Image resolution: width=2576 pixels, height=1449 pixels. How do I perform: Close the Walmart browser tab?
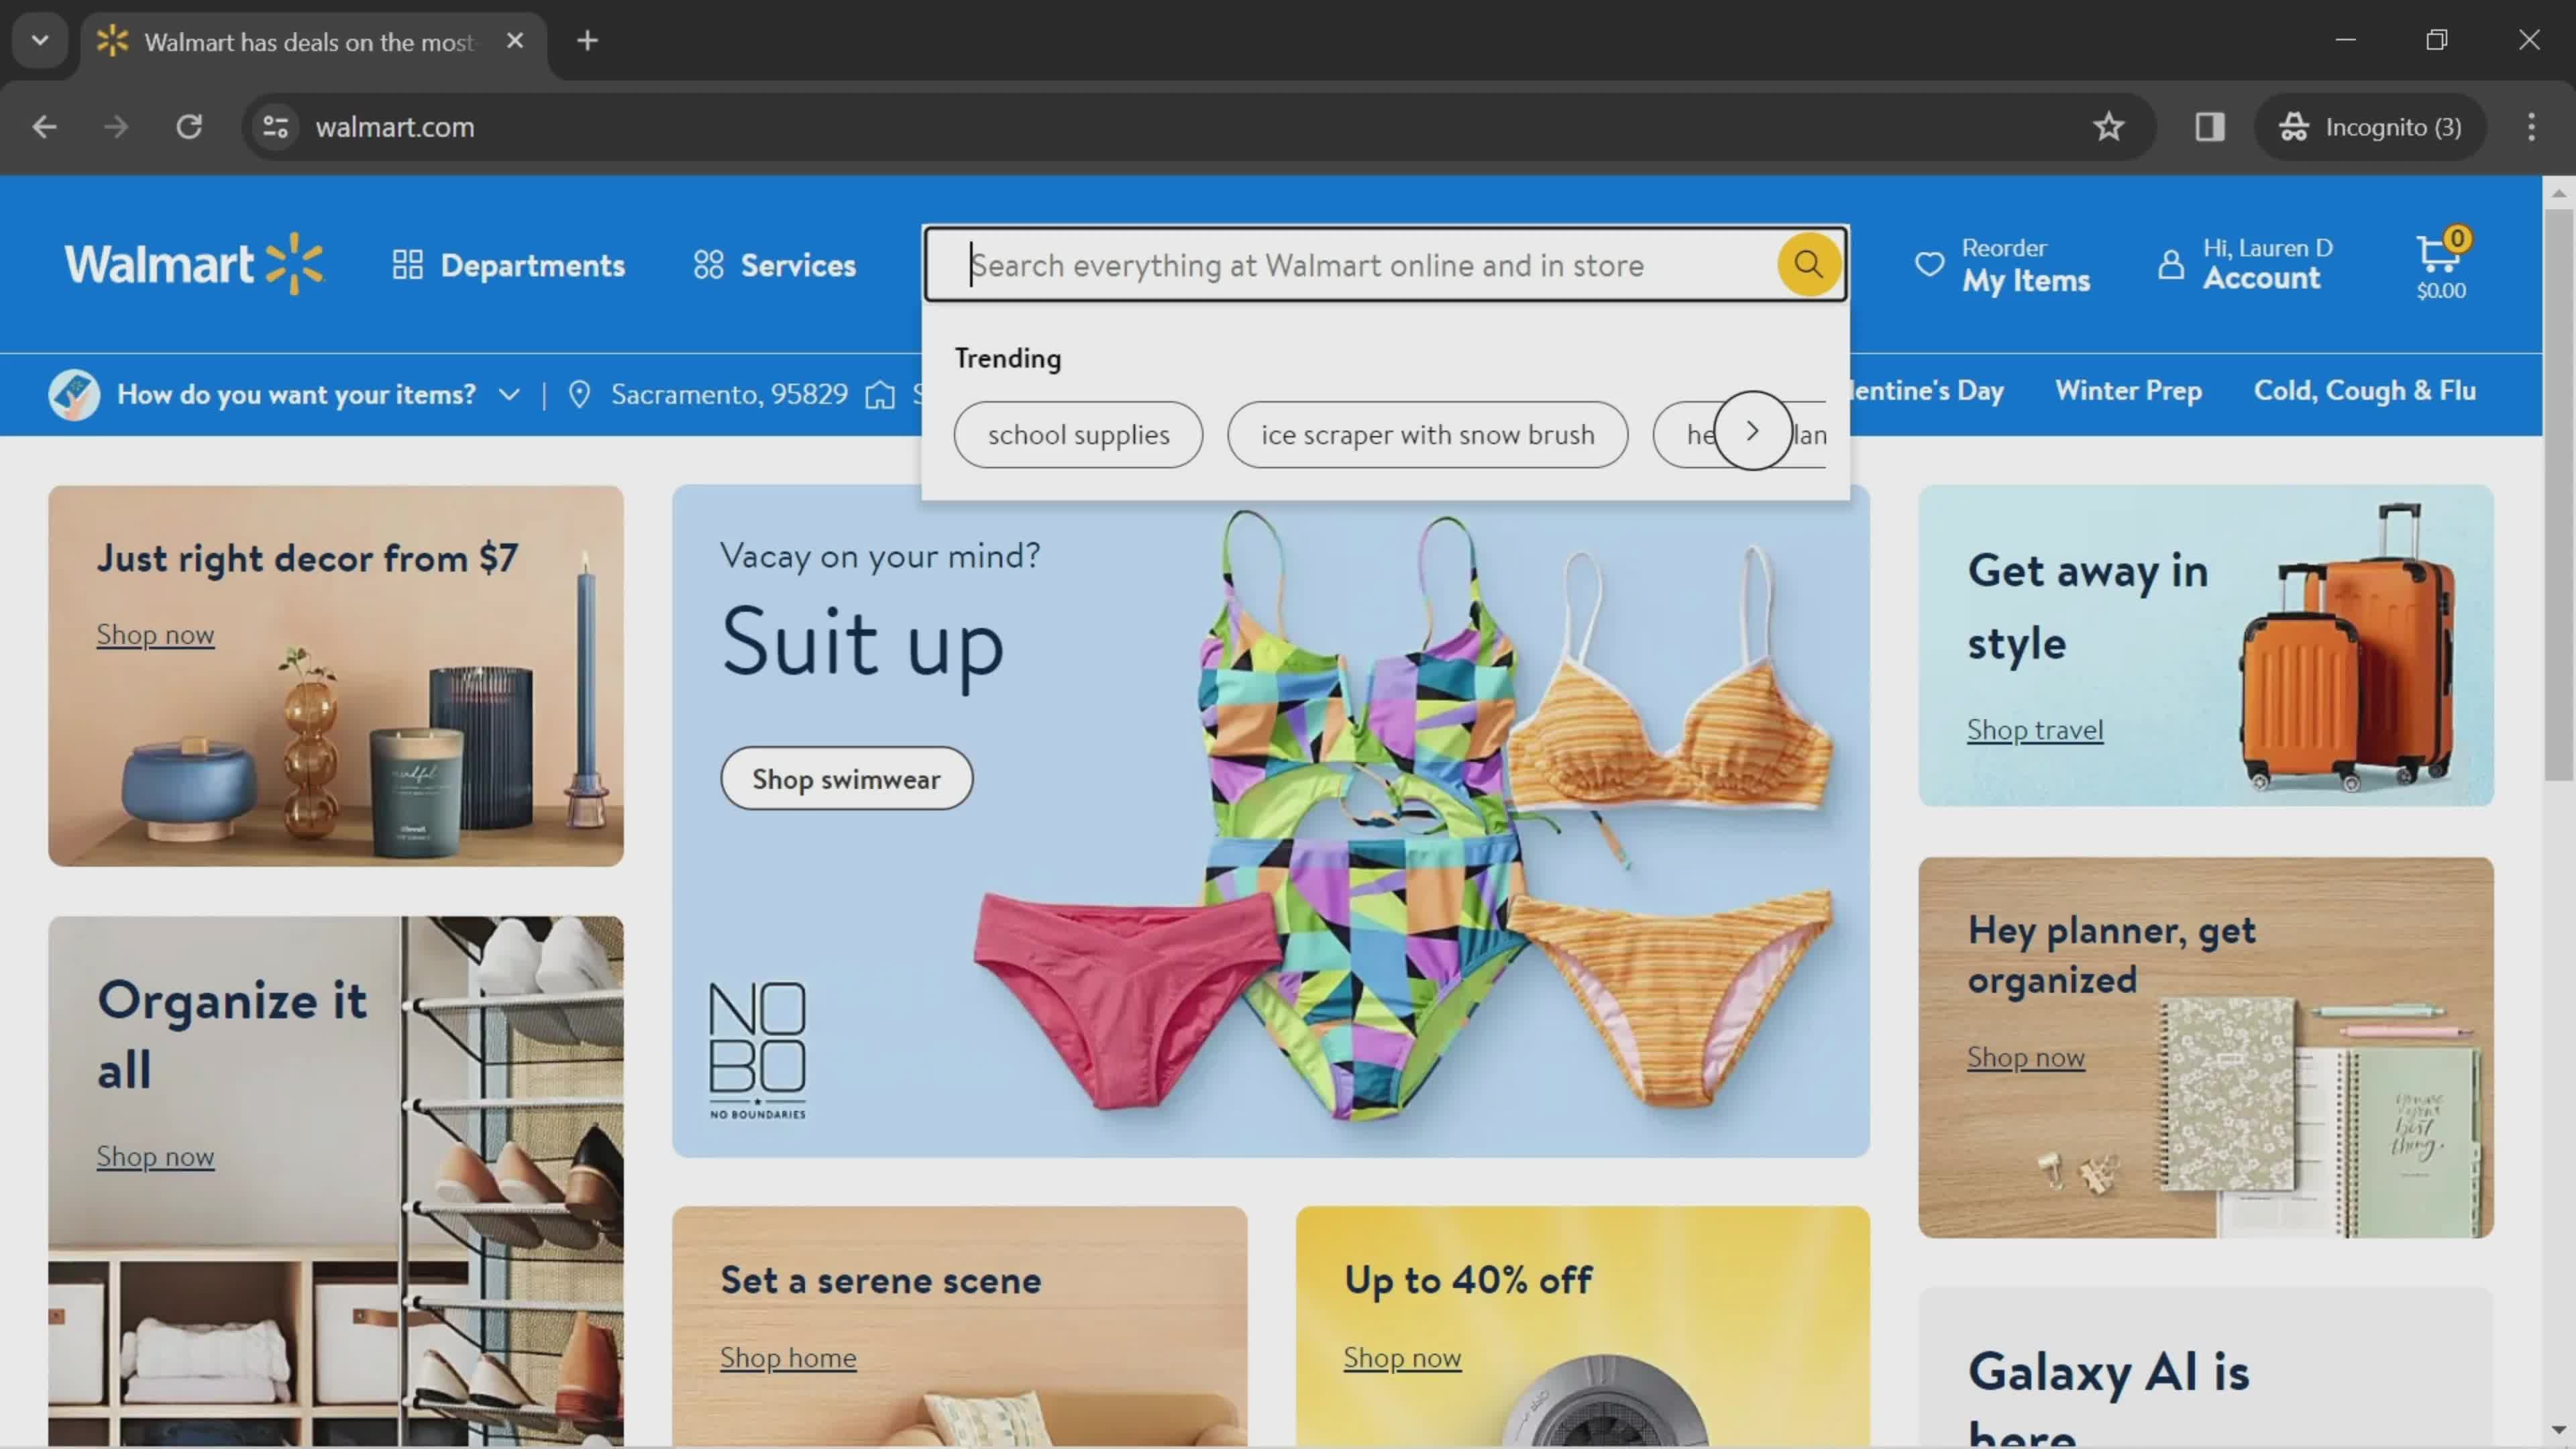click(x=515, y=41)
